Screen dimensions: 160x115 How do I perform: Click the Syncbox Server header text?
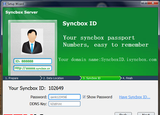(x=22, y=12)
